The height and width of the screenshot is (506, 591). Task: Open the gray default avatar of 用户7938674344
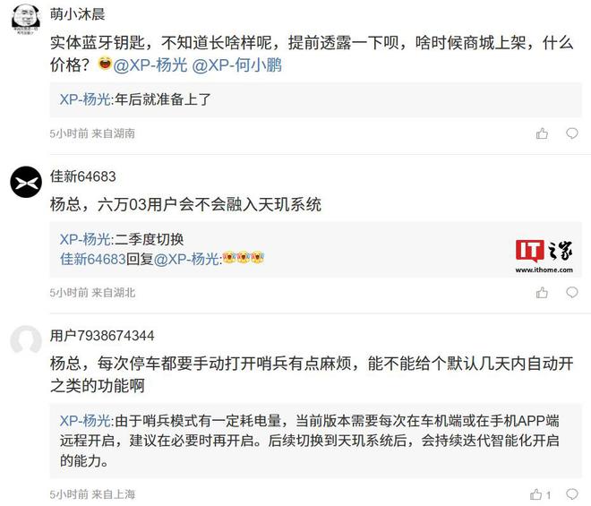(26, 340)
